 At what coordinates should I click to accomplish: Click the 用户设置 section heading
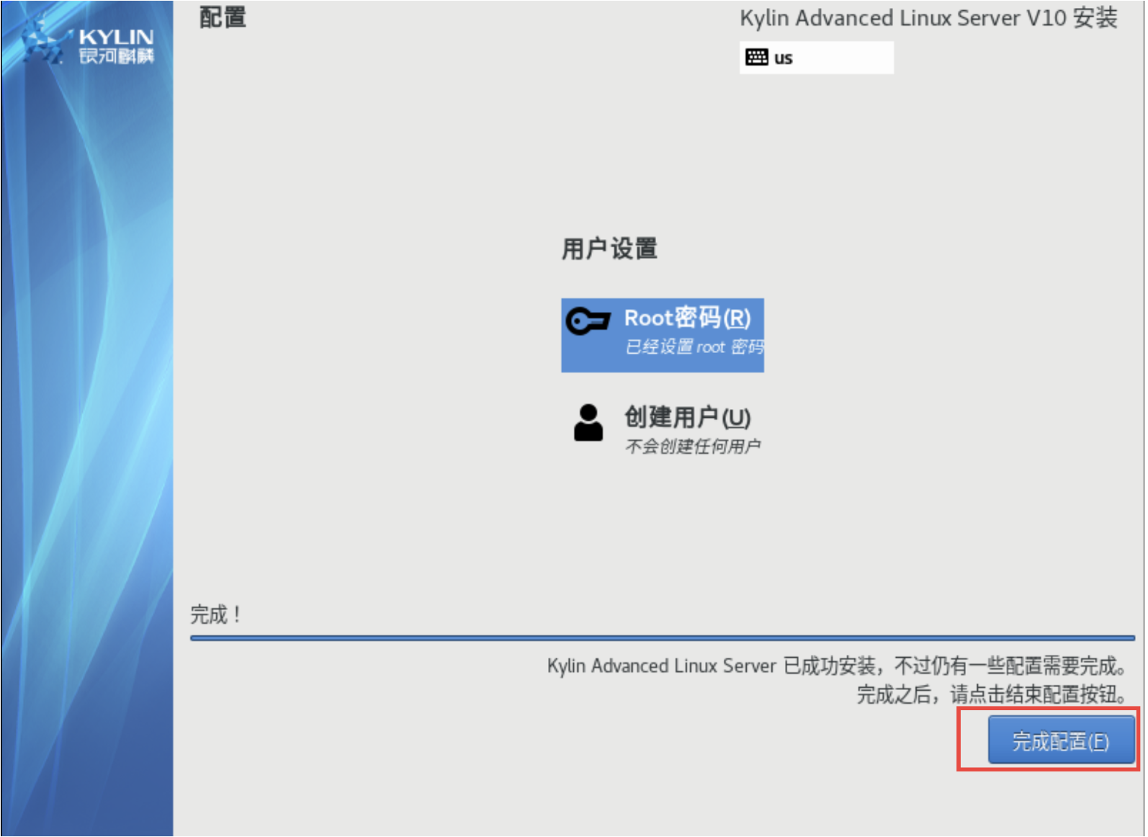609,249
